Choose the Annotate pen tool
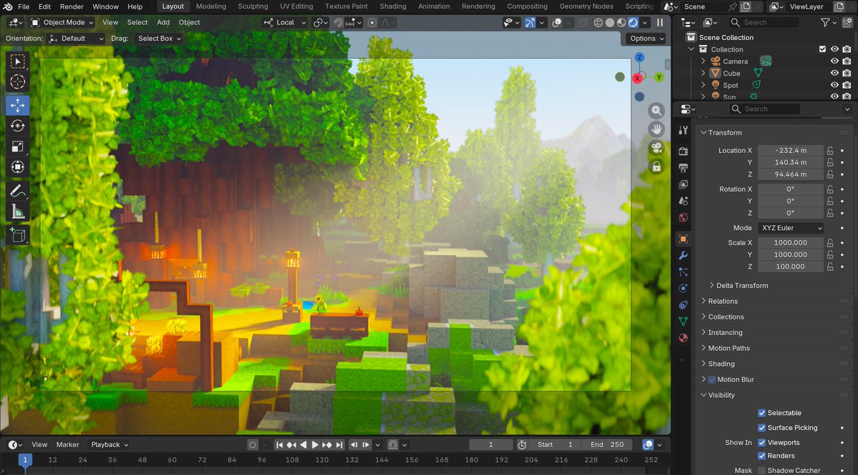Screen dimensions: 858x475 click(x=18, y=191)
